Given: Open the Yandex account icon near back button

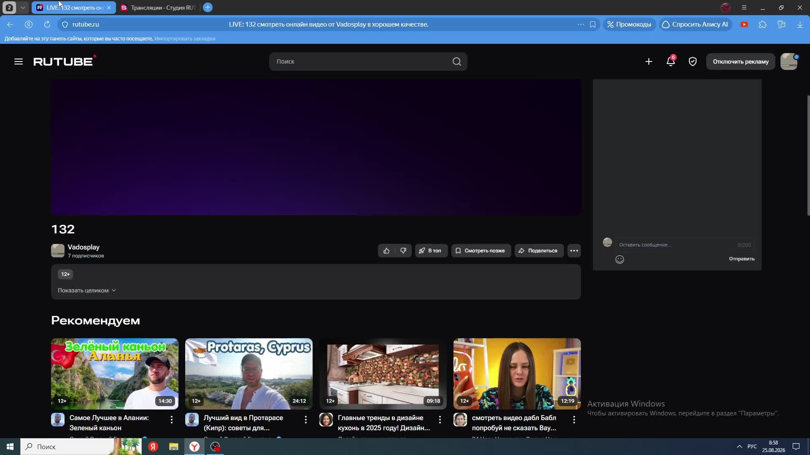Looking at the screenshot, I should pos(29,24).
